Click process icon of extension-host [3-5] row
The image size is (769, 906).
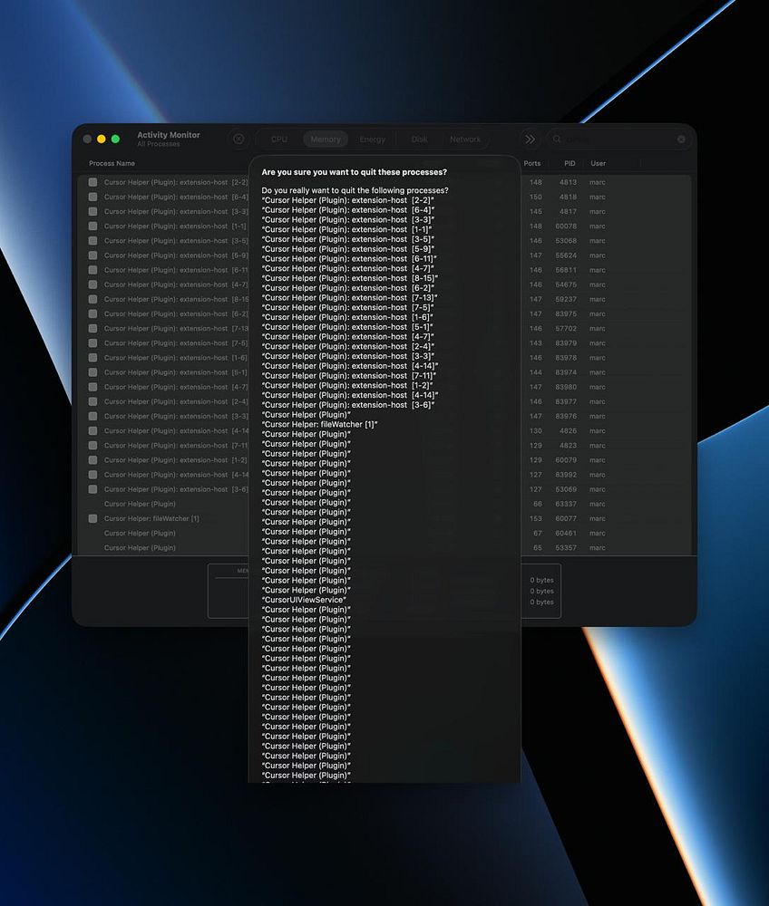[92, 241]
